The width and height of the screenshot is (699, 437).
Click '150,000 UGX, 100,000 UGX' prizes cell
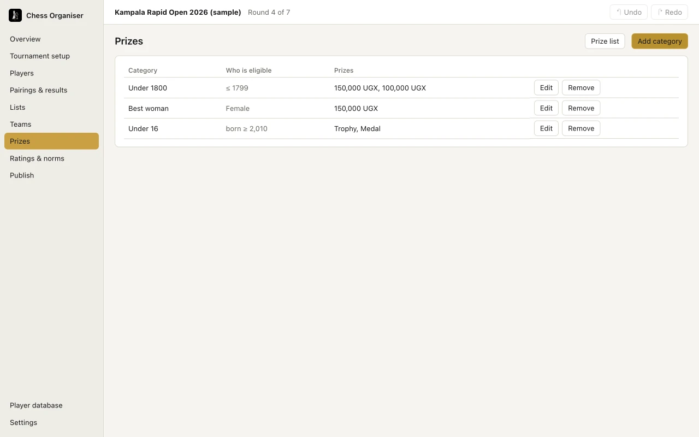click(380, 88)
